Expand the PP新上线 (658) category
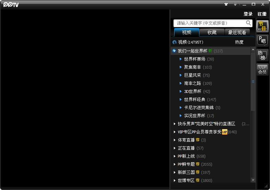Viewport: 270px width, 190px height. [x=174, y=156]
